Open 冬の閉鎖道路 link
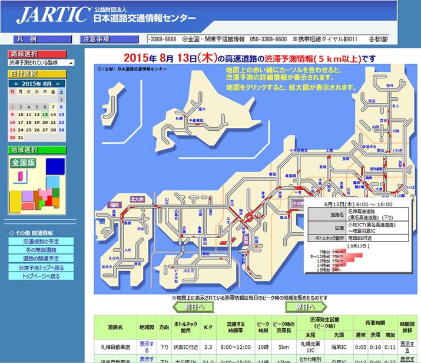The width and height of the screenshot is (421, 363). (x=41, y=250)
